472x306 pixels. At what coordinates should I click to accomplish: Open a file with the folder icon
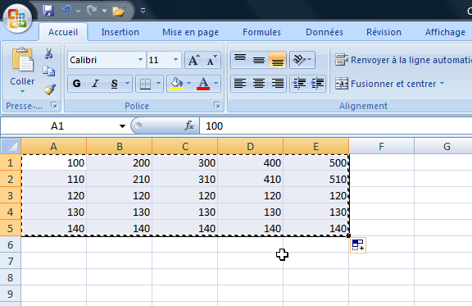[119, 11]
